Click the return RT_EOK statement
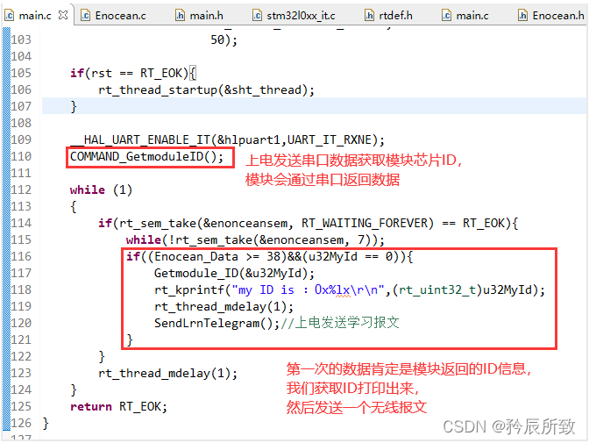Screen dimensions: 589x443 tap(118, 406)
